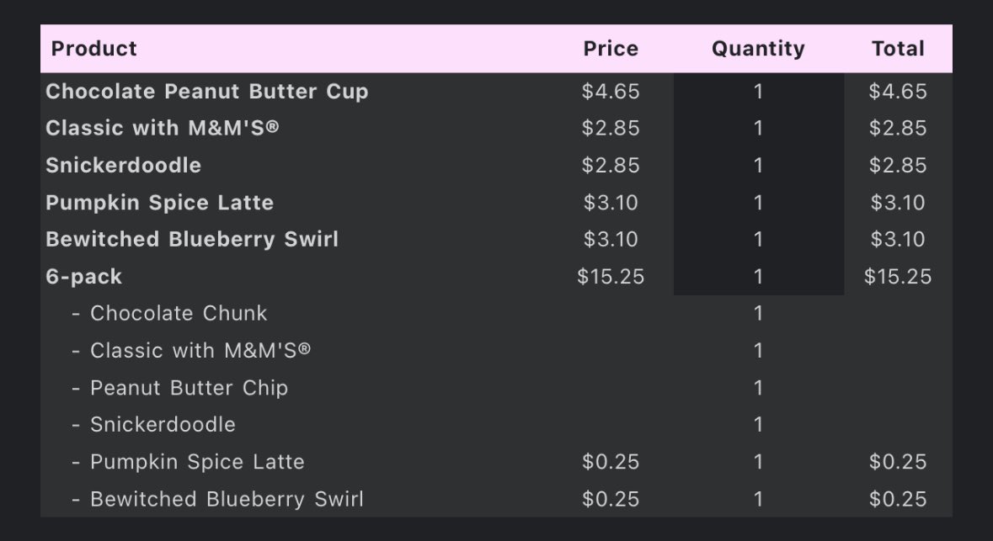Click the Chocolate Chunk sub-item
993x541 pixels.
pos(179,314)
